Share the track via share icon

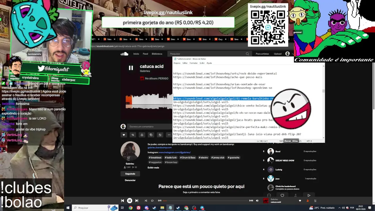(142, 135)
